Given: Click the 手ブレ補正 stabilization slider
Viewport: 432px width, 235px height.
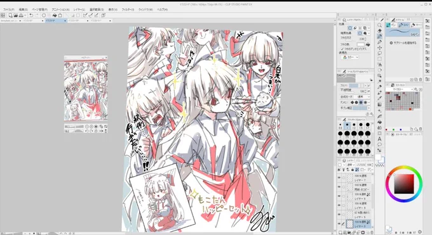Looking at the screenshot, I should click(x=360, y=108).
